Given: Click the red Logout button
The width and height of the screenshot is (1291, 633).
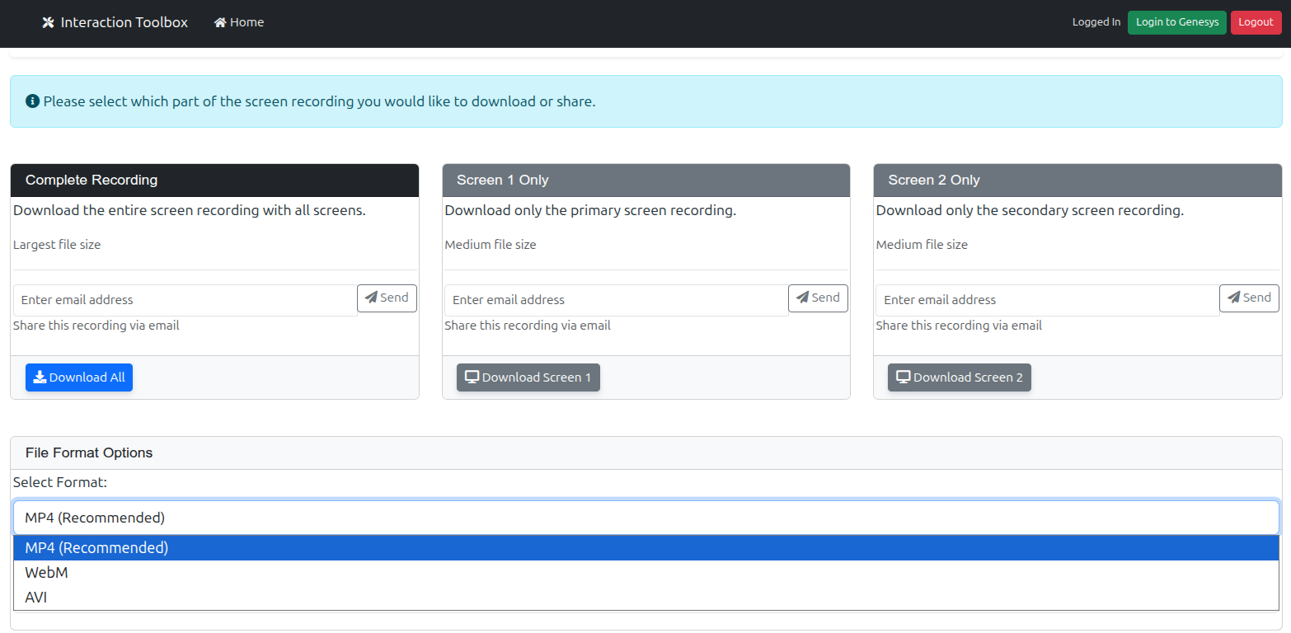Looking at the screenshot, I should (1256, 22).
